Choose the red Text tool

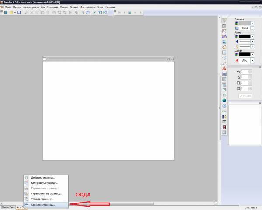coord(224,69)
